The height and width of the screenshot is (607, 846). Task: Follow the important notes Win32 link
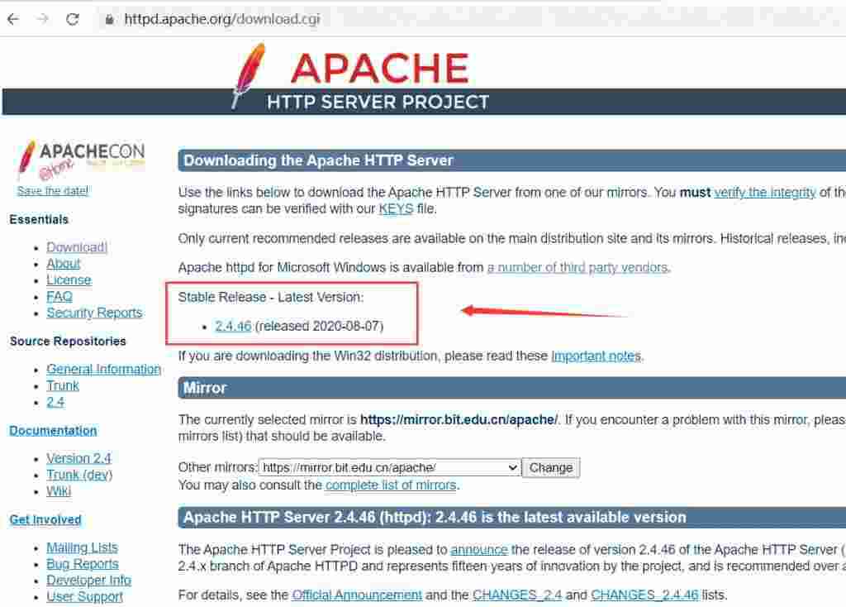(x=596, y=356)
